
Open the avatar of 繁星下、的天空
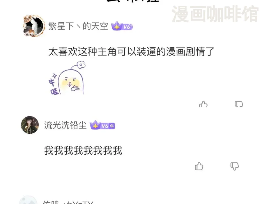pyautogui.click(x=34, y=26)
